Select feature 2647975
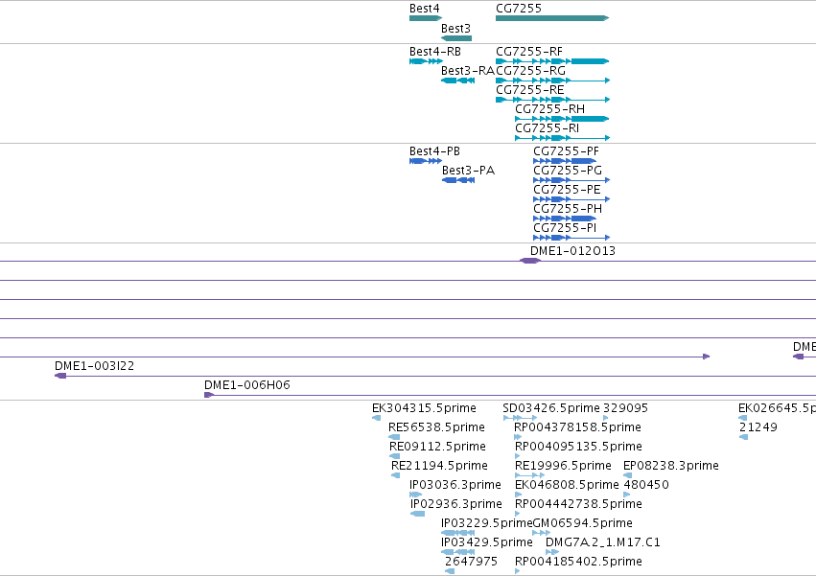The image size is (816, 576). point(450,571)
